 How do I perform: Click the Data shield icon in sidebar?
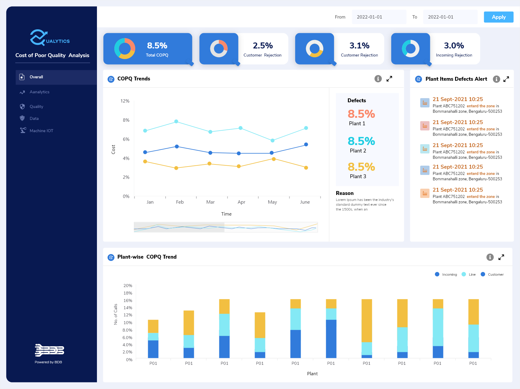tap(22, 118)
